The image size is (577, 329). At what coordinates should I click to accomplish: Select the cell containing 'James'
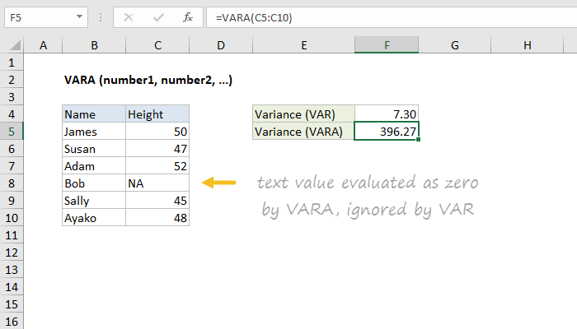[x=94, y=132]
